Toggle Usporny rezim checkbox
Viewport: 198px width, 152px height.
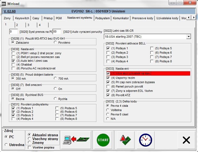click(x=108, y=78)
